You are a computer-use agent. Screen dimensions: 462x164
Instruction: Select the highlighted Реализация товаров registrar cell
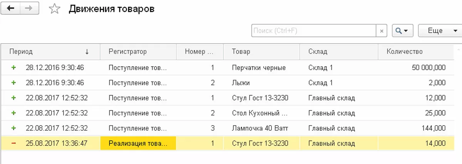(x=138, y=143)
